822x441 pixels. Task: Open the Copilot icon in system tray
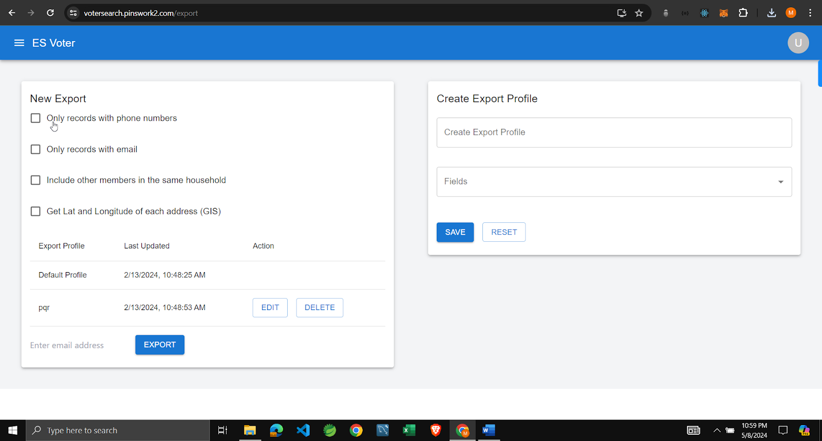click(805, 430)
